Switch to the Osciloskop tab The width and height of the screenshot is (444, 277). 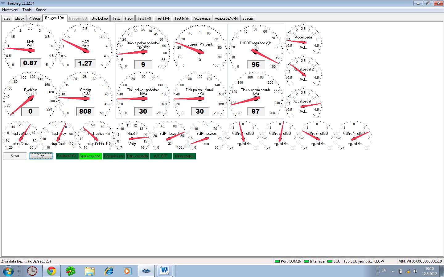coord(100,18)
